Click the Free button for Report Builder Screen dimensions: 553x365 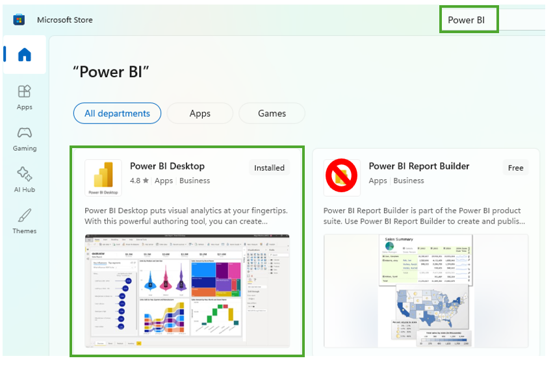pyautogui.click(x=515, y=168)
